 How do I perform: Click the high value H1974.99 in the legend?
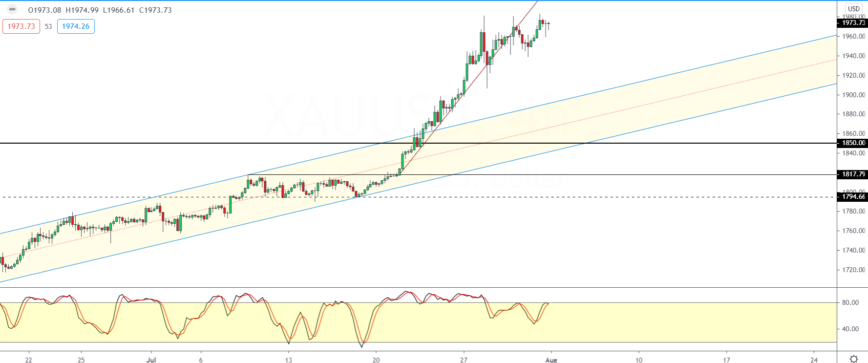click(82, 10)
